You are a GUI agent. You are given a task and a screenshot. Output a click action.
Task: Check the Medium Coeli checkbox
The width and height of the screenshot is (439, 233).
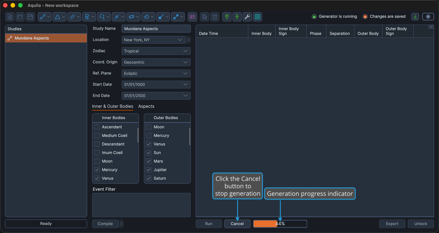coord(97,136)
